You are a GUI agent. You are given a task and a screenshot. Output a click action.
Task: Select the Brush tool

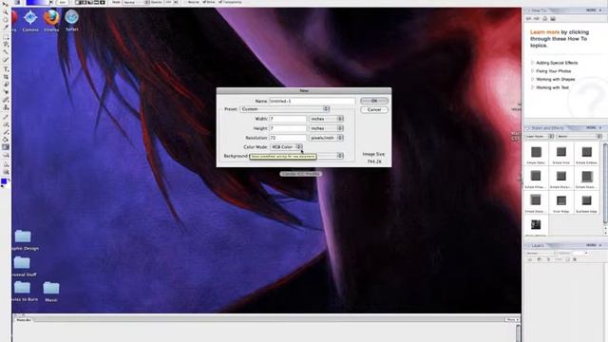pos(6,132)
